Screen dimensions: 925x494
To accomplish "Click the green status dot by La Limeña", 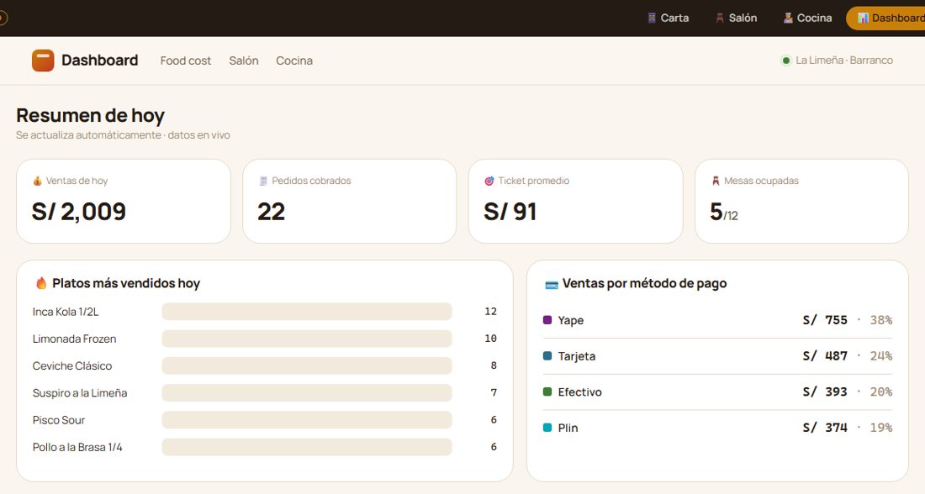I will point(785,60).
